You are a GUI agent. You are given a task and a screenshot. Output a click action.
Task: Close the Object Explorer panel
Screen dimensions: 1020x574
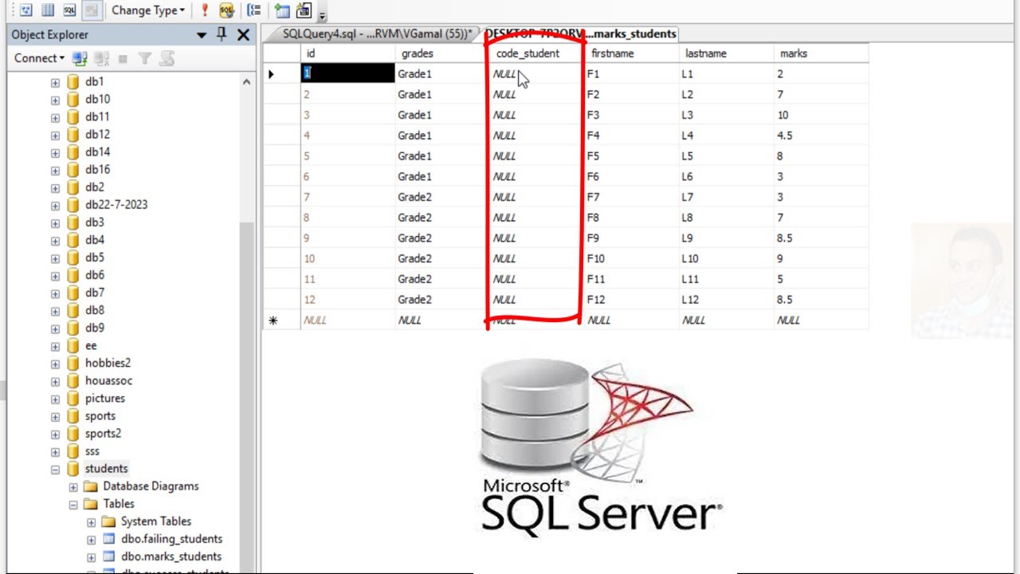click(x=243, y=34)
